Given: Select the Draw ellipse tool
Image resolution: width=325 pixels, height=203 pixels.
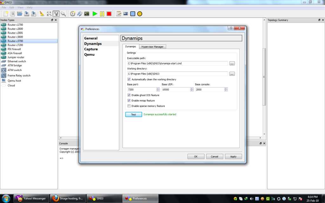Looking at the screenshot, I should (x=140, y=14).
